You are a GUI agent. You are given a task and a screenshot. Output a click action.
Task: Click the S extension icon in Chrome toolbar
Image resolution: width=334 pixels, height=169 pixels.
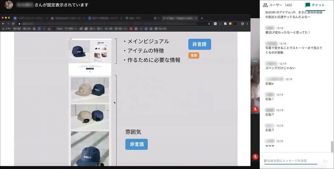(x=225, y=24)
